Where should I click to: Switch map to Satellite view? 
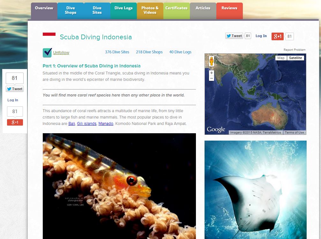click(x=295, y=58)
